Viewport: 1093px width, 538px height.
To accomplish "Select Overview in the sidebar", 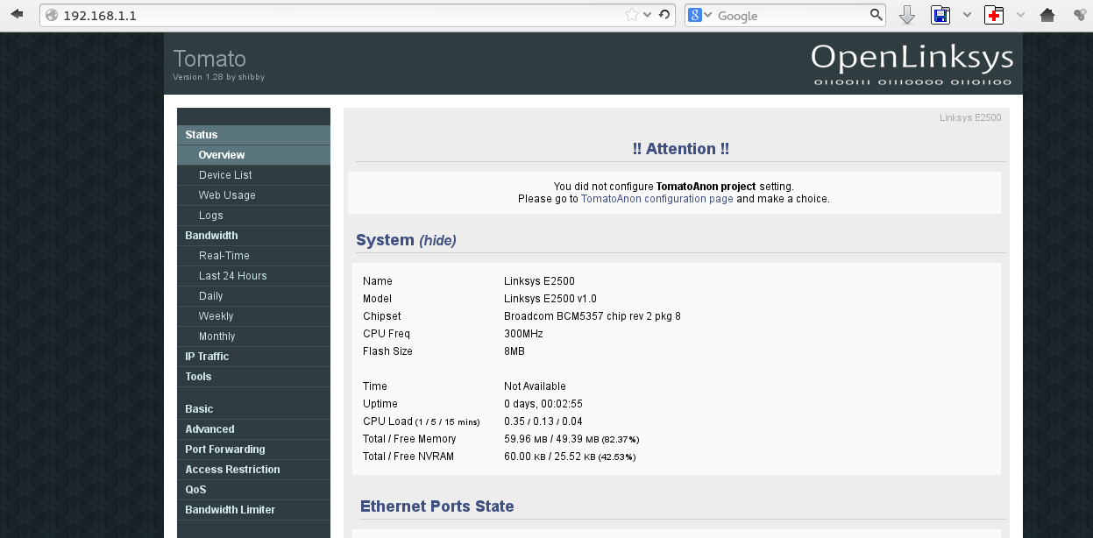I will click(253, 155).
